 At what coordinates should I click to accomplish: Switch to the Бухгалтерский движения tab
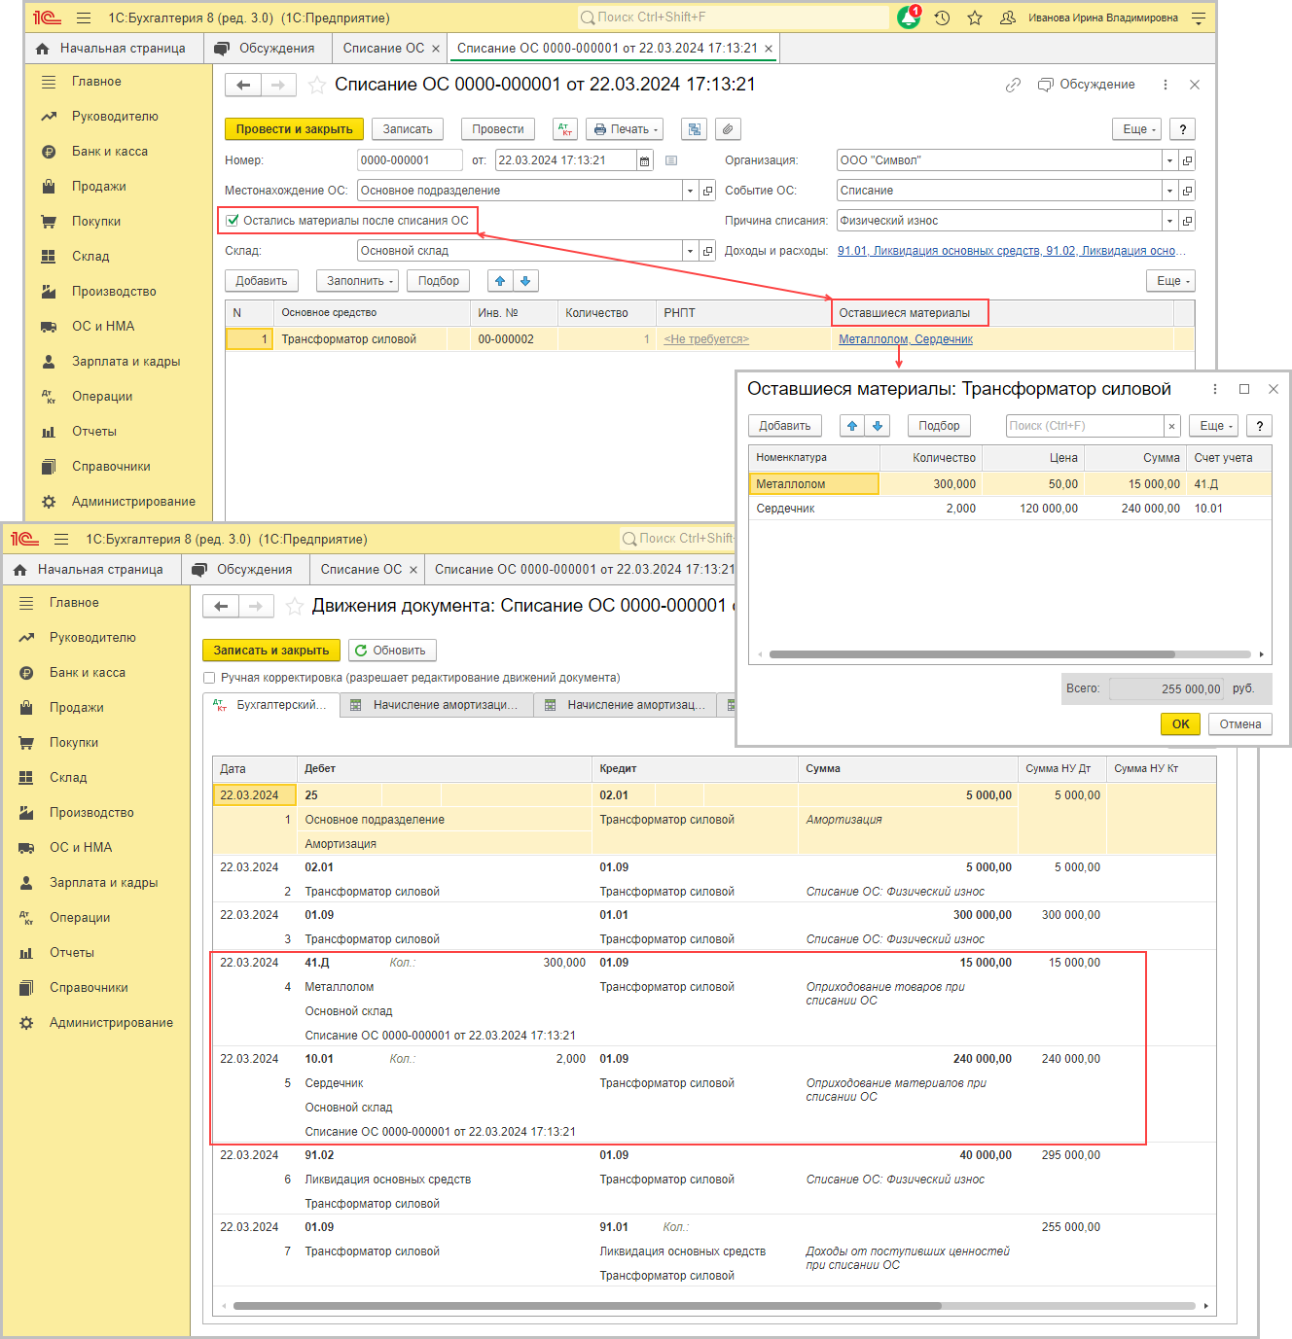tap(271, 705)
